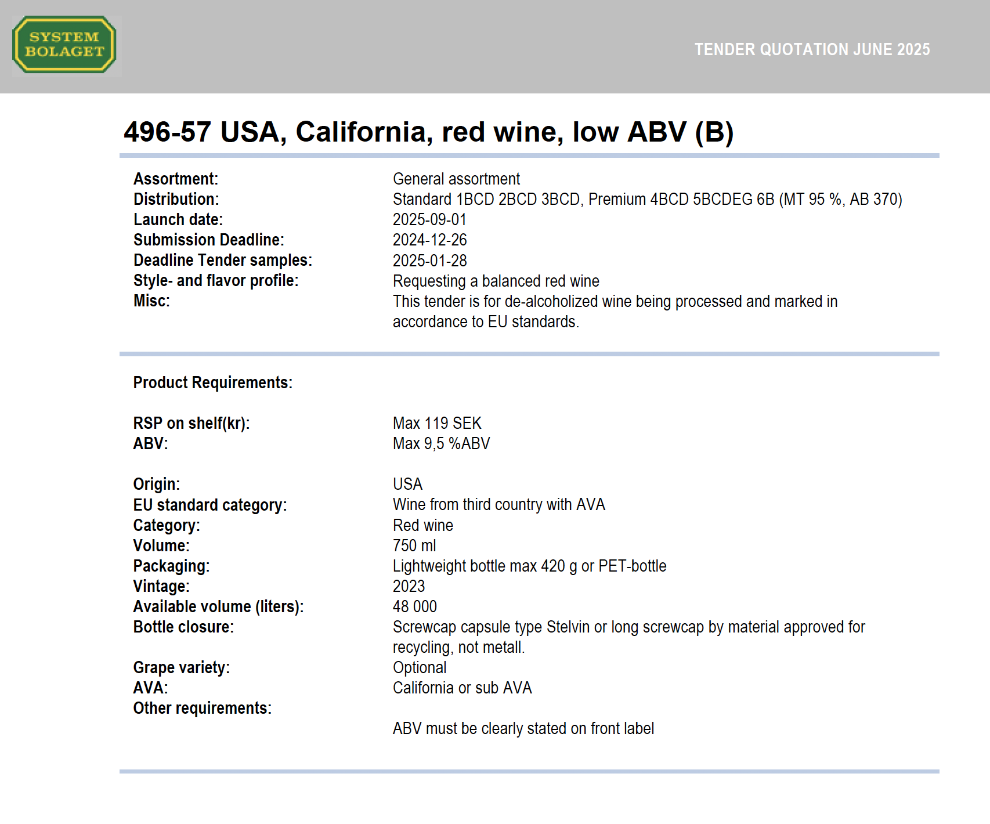Click the General assortment value

point(456,179)
